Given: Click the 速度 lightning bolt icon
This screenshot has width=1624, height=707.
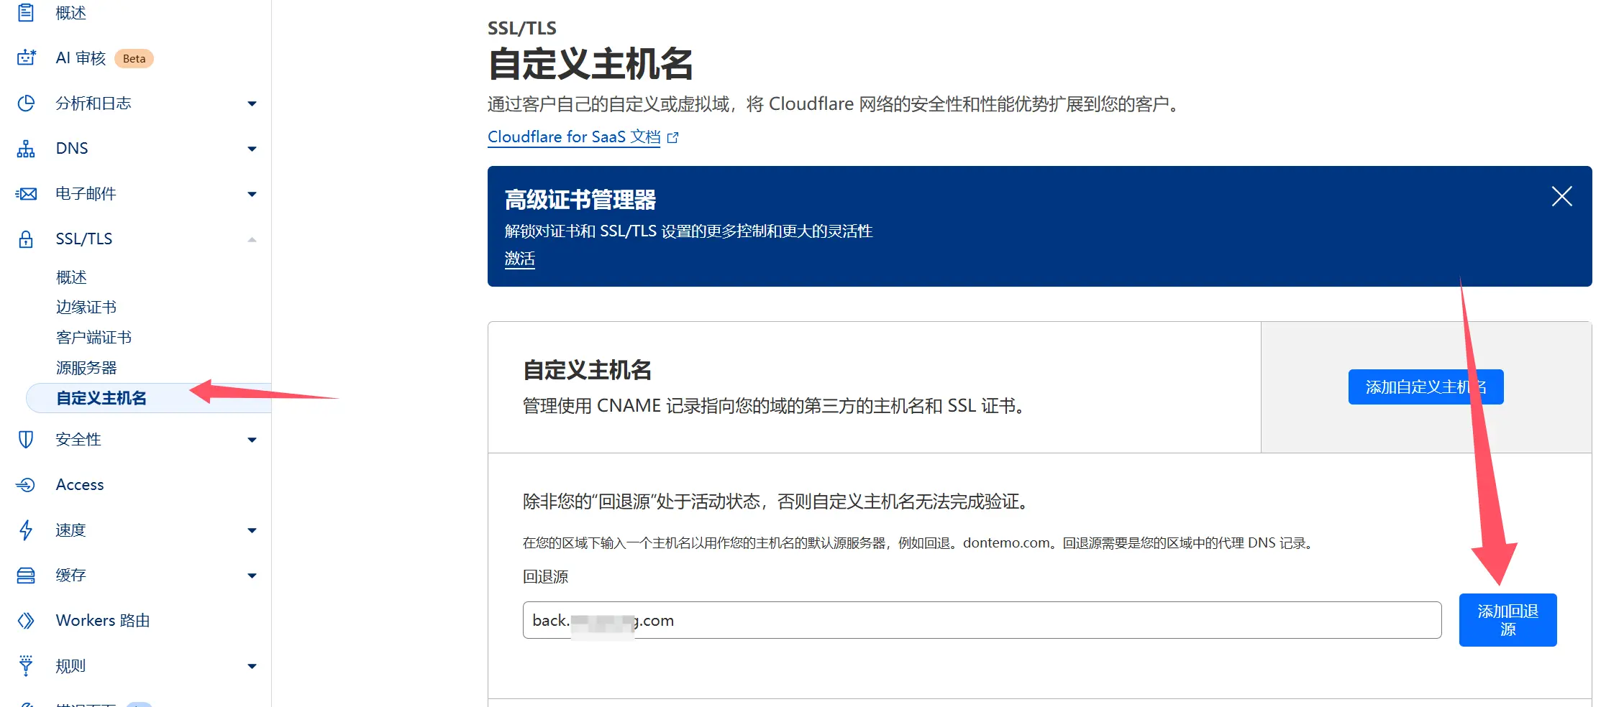Looking at the screenshot, I should pyautogui.click(x=26, y=530).
